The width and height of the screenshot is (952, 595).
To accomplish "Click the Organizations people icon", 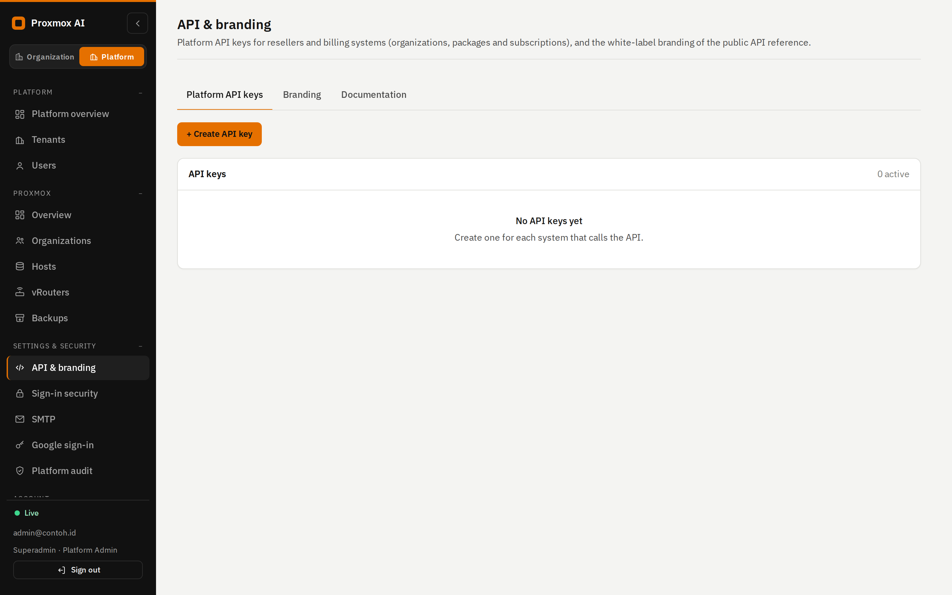I will (20, 241).
